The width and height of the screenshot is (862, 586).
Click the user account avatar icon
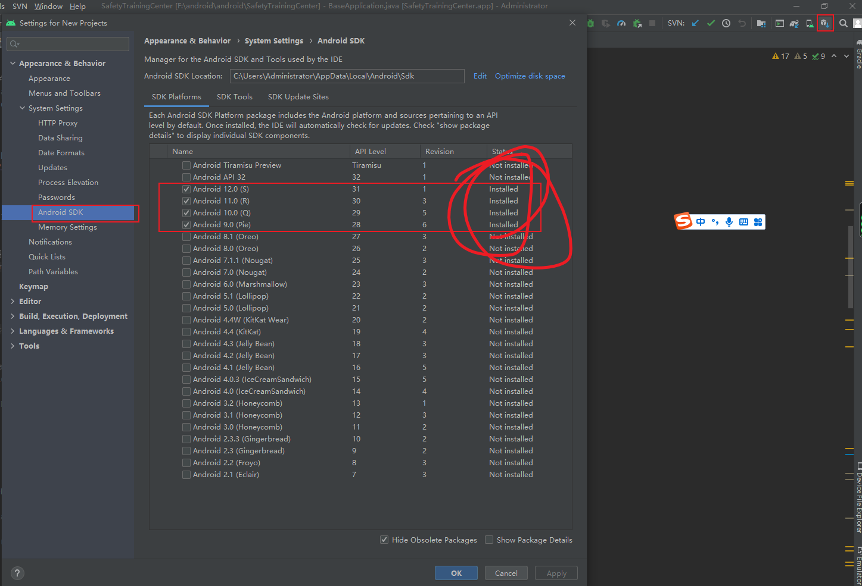[858, 23]
